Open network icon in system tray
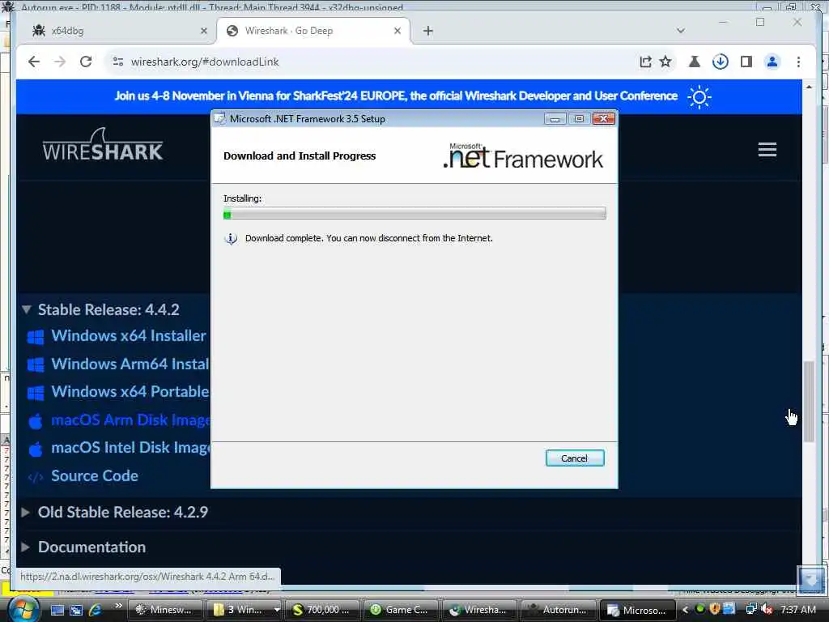The image size is (829, 622). click(750, 609)
